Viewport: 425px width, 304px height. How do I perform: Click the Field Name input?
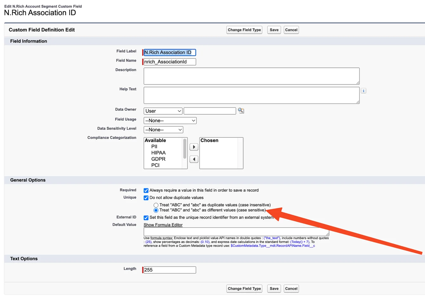coord(170,62)
